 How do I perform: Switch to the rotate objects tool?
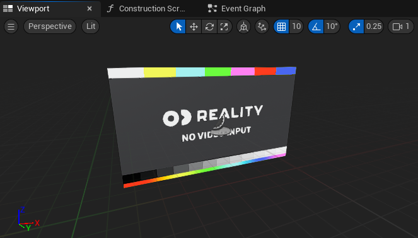pyautogui.click(x=209, y=26)
